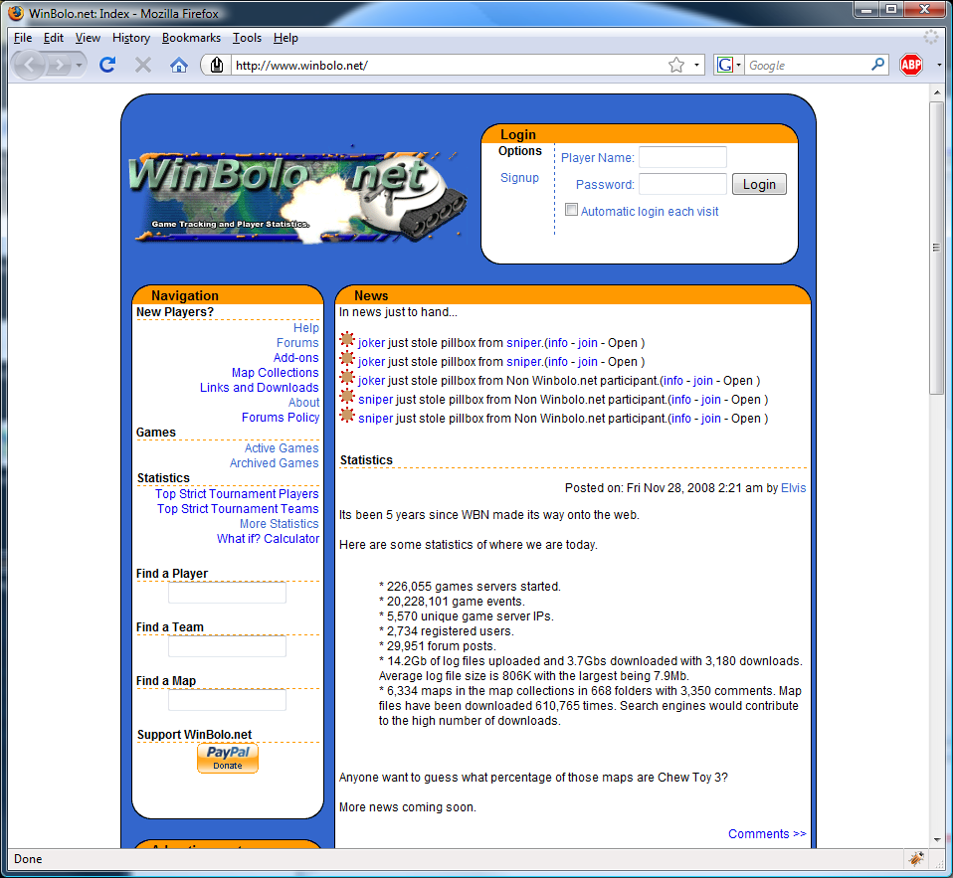Open the More Statistics link
The width and height of the screenshot is (953, 878).
[x=279, y=524]
